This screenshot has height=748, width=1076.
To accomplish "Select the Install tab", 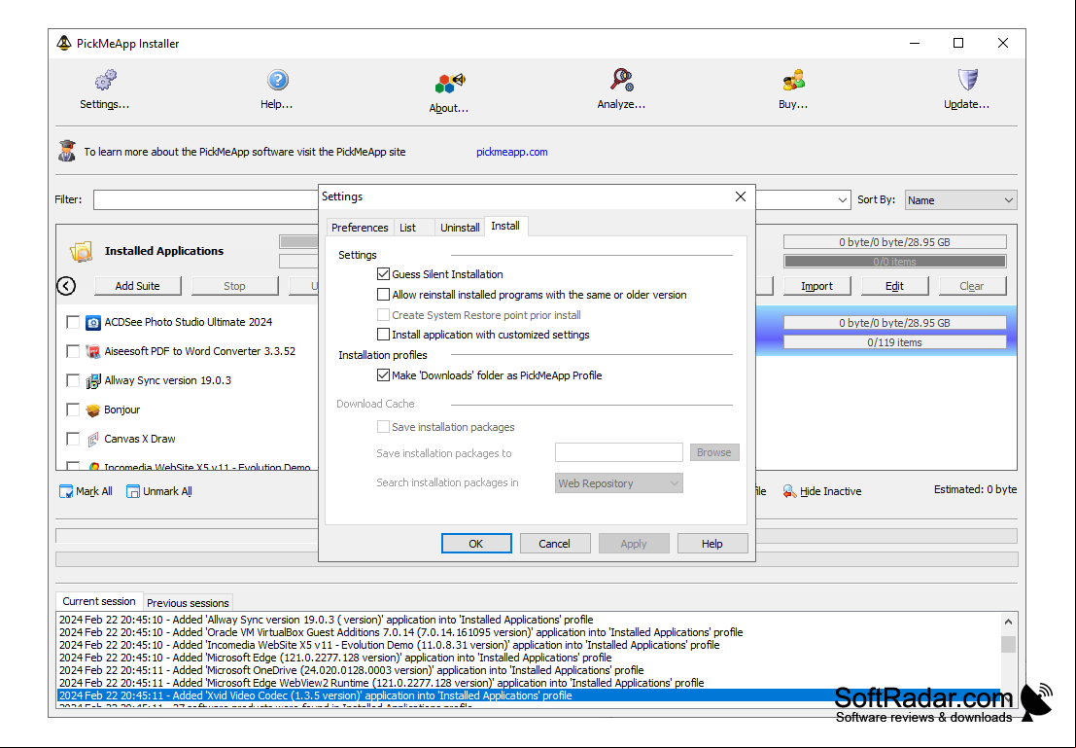I will [505, 226].
